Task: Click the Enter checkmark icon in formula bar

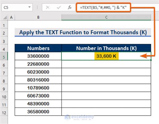Action: point(59,7)
